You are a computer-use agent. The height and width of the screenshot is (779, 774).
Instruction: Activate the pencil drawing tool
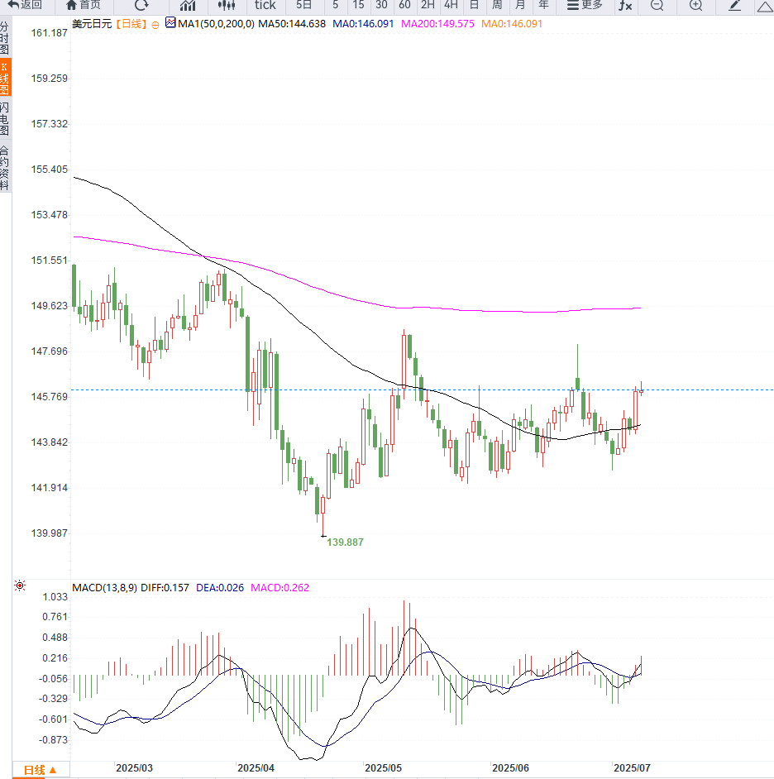(734, 6)
